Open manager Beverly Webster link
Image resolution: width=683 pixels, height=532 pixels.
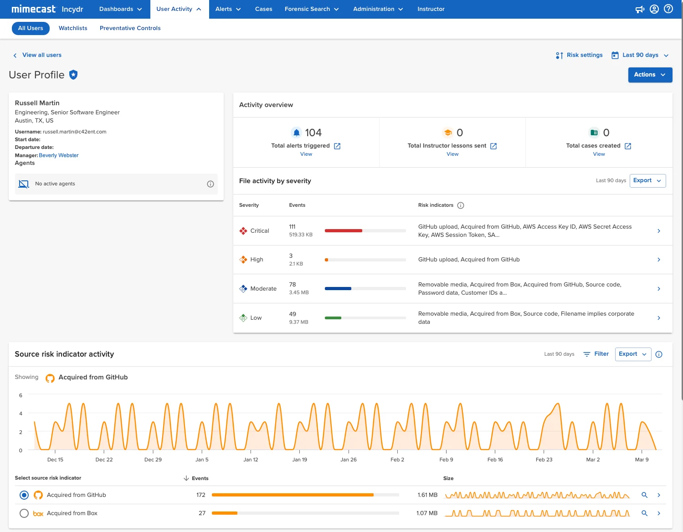(x=59, y=155)
